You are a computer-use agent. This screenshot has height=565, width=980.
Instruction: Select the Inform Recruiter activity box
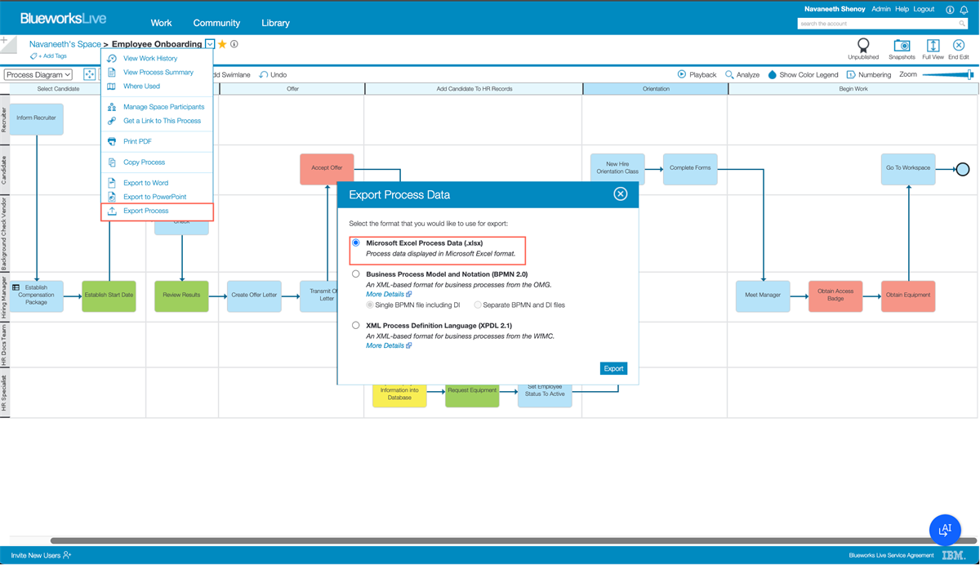click(36, 118)
